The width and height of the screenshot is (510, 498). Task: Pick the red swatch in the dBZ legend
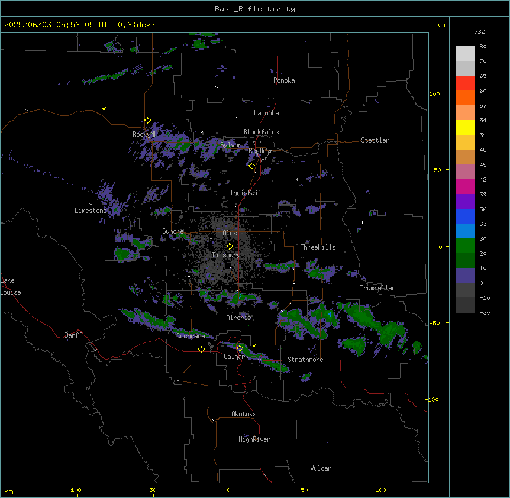coord(465,83)
